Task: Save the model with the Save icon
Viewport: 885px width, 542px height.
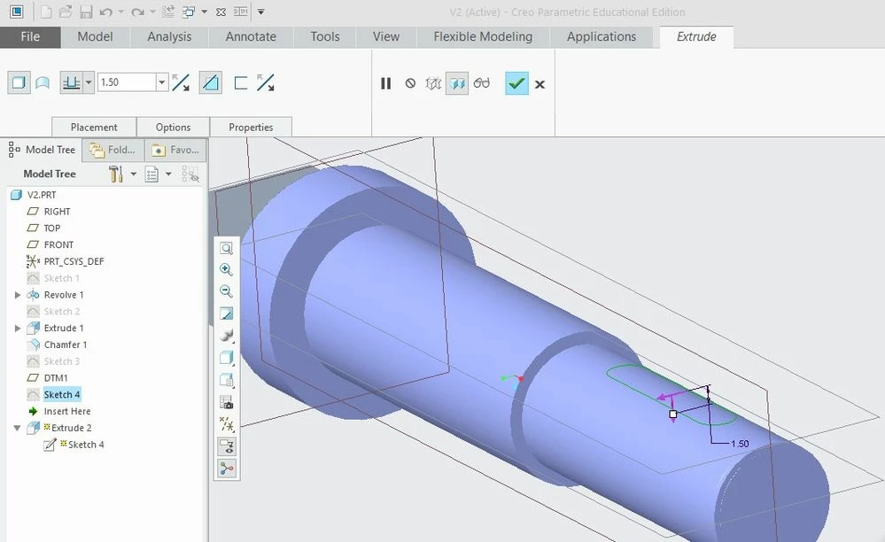Action: [x=86, y=12]
